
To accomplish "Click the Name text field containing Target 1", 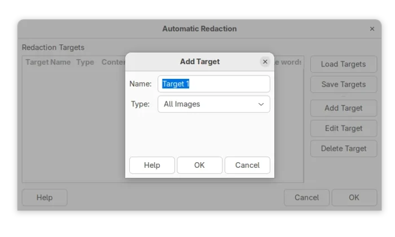I will [213, 84].
